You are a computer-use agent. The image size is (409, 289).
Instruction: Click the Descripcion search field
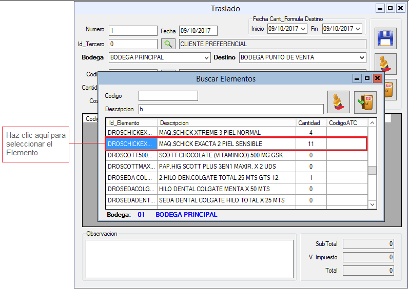(231, 109)
